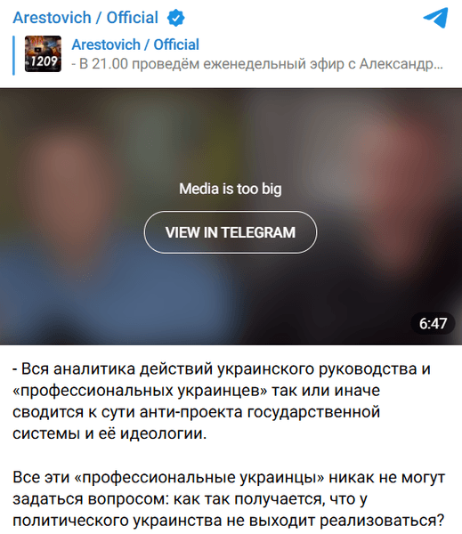Click the line ending "не выходит реализоваться?"
The width and height of the screenshot is (462, 534).
229,521
